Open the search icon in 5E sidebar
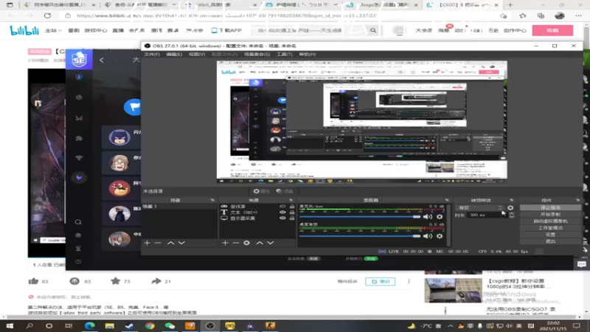 (78, 222)
